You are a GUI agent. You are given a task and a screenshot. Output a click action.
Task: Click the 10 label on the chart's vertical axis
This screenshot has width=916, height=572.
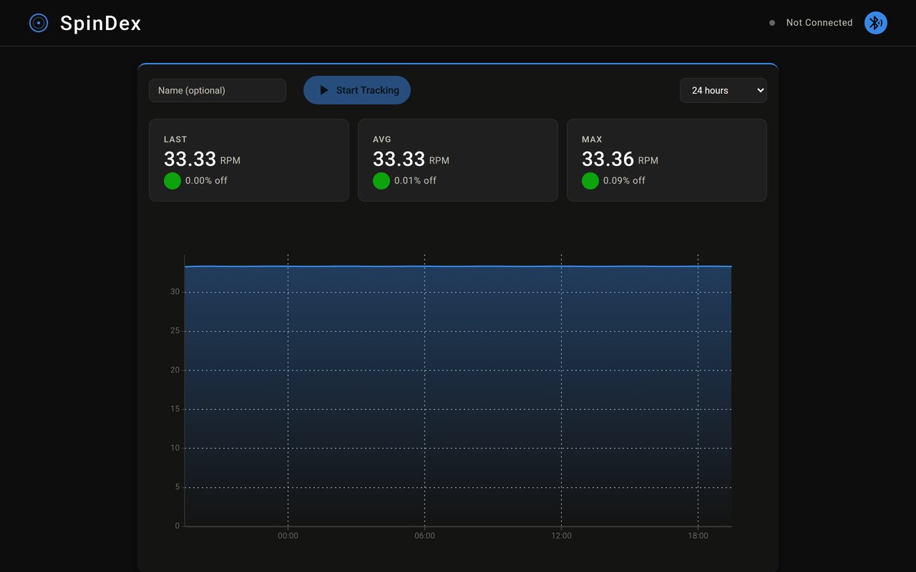point(175,448)
